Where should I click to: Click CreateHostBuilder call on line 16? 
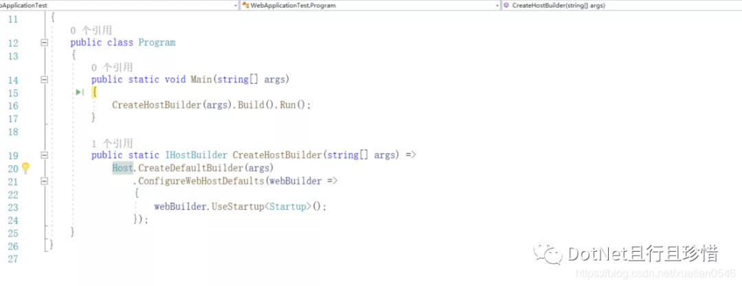click(157, 104)
